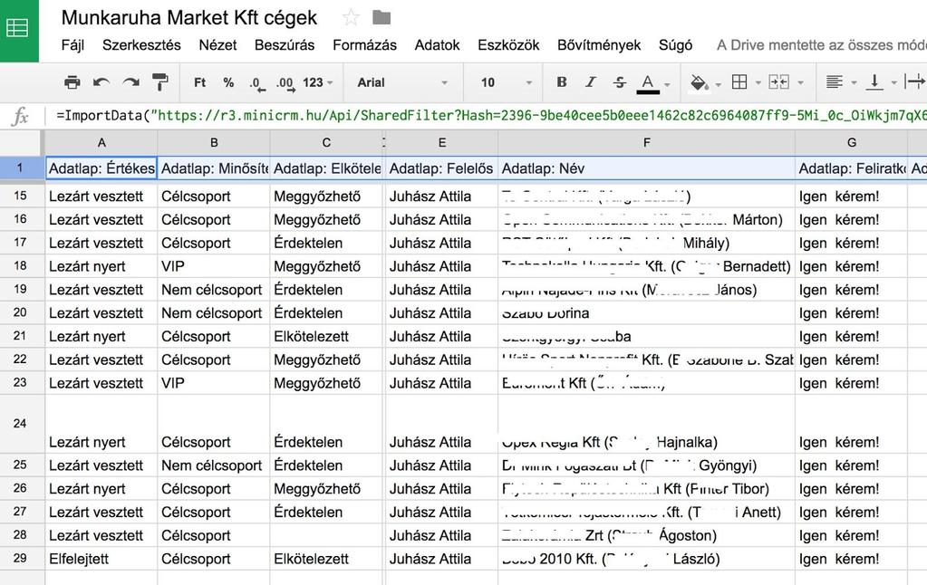Select Igen kérem! cell in row 23
This screenshot has width=927, height=585.
pyautogui.click(x=851, y=383)
